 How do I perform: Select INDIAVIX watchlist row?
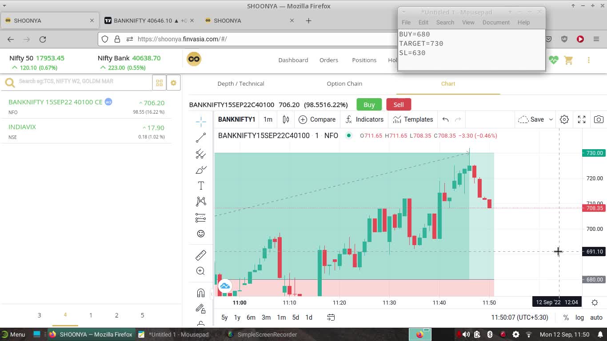(87, 131)
